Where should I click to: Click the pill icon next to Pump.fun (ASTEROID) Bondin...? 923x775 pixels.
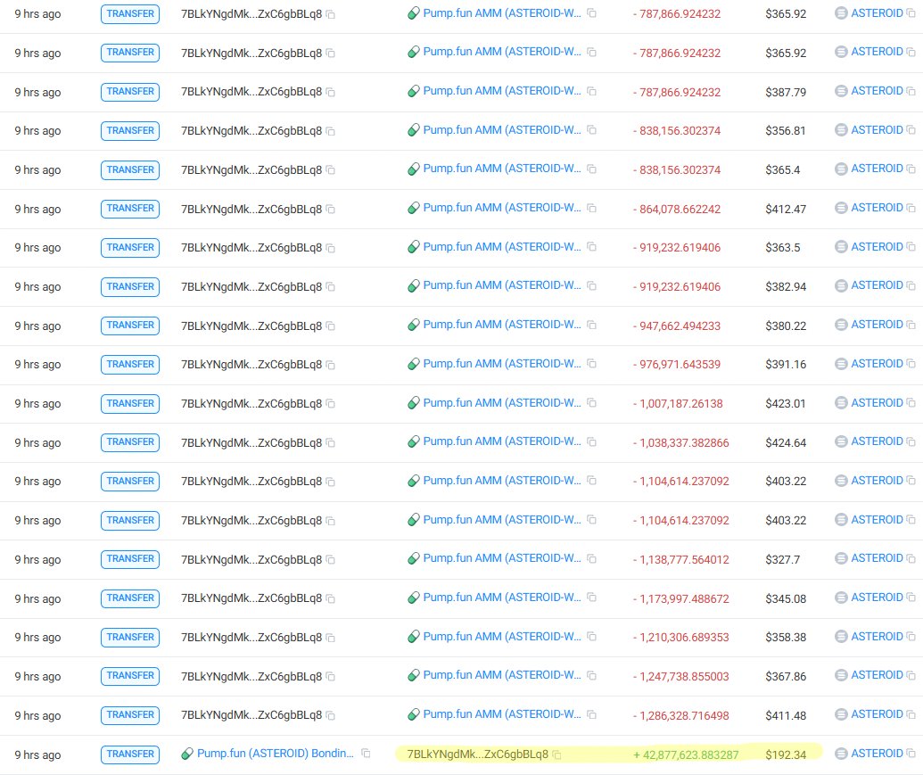pyautogui.click(x=187, y=754)
